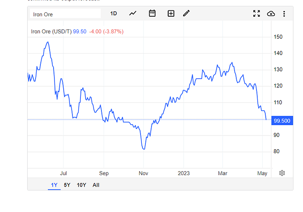This screenshot has height=212, width=303.
Task: Open chart settings gear icon
Action: pos(282,173)
